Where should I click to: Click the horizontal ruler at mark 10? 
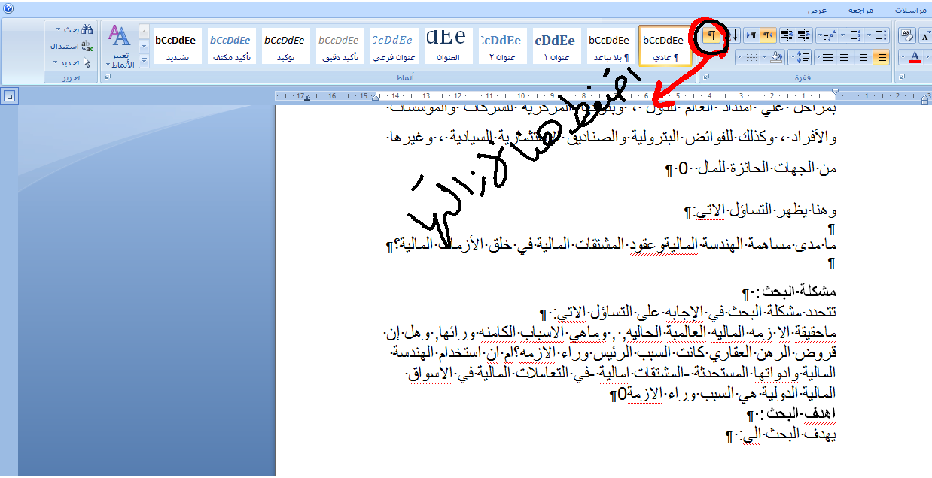pyautogui.click(x=521, y=95)
